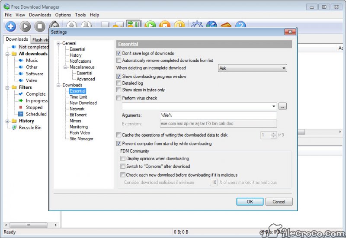This screenshot has height=238, width=346.
Task: Click the Other category arrow icon
Action: [x=21, y=67]
